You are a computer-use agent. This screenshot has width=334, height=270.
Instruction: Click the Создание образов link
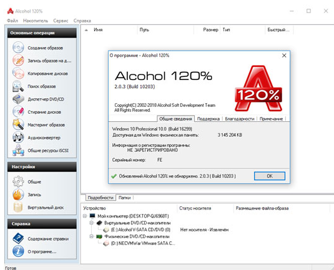45,47
